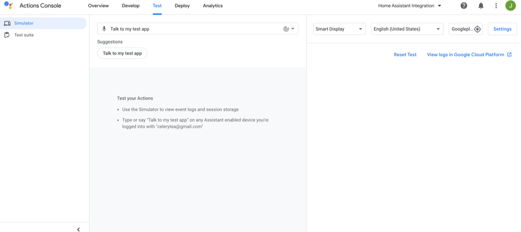Viewport: 521px width, 232px height.
Task: Select Simulator in the sidebar
Action: [x=43, y=23]
